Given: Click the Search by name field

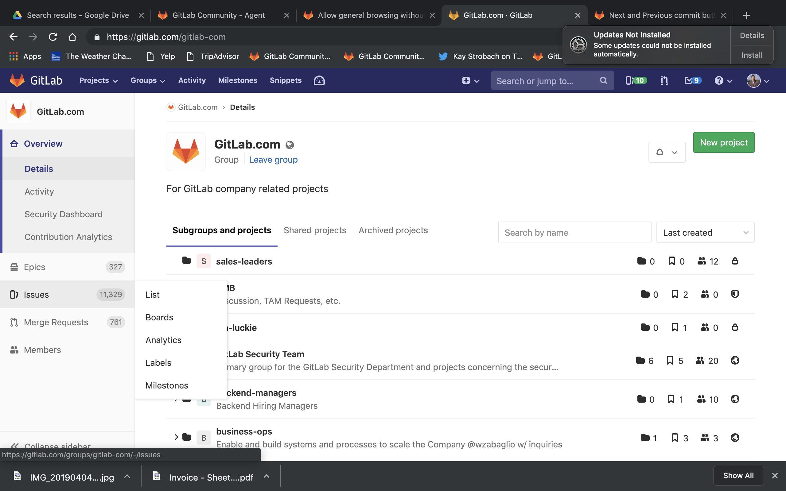Looking at the screenshot, I should (574, 233).
